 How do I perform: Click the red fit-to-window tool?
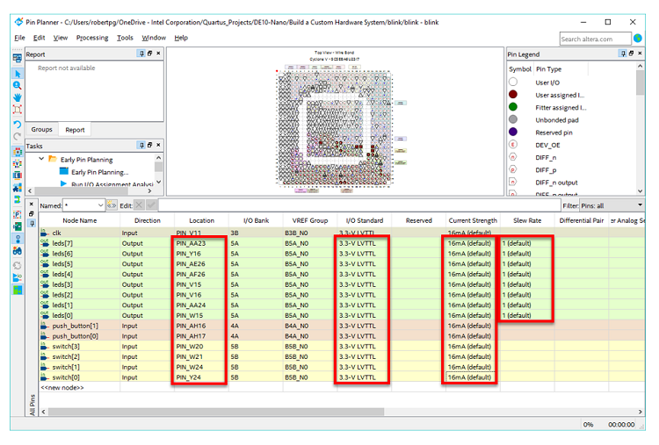pos(18,110)
